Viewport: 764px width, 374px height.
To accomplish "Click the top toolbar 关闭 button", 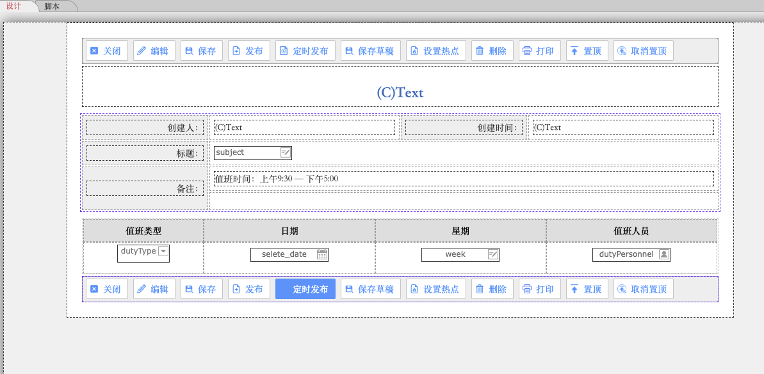I will 107,51.
